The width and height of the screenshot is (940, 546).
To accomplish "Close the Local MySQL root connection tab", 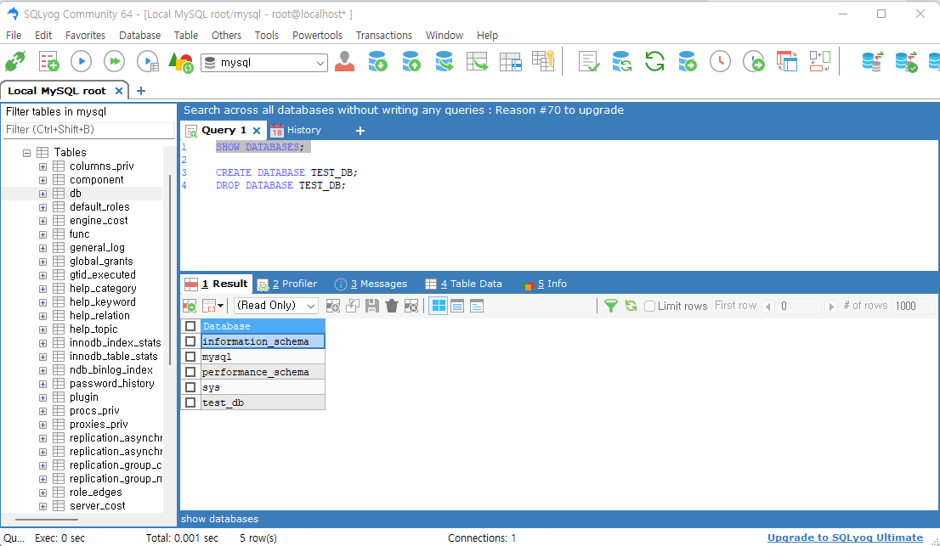I will click(x=119, y=91).
